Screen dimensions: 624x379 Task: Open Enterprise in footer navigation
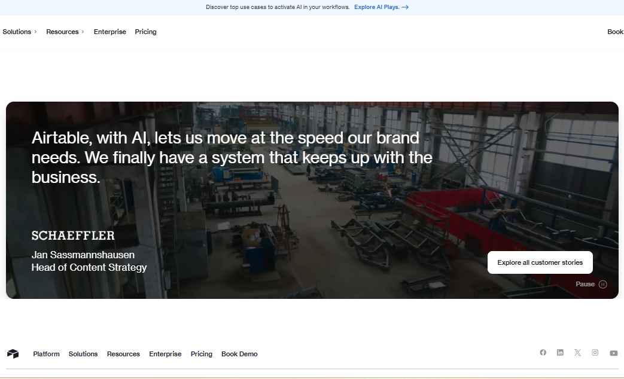tap(165, 354)
